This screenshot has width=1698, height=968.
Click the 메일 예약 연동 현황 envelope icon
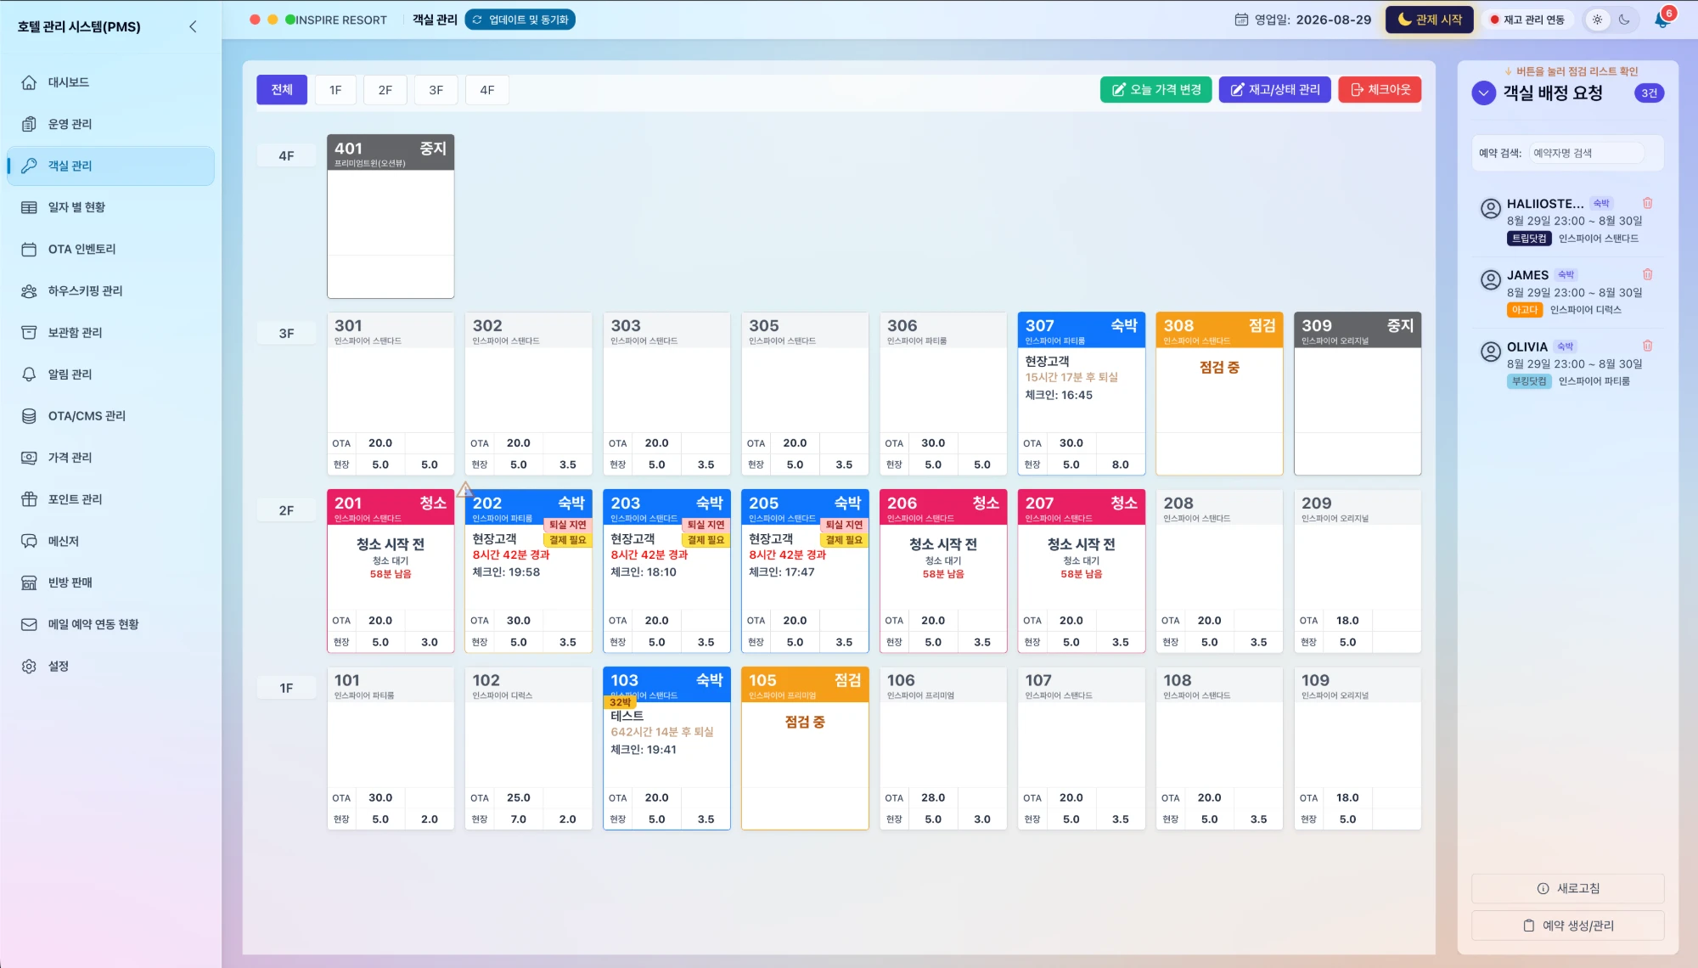point(29,624)
